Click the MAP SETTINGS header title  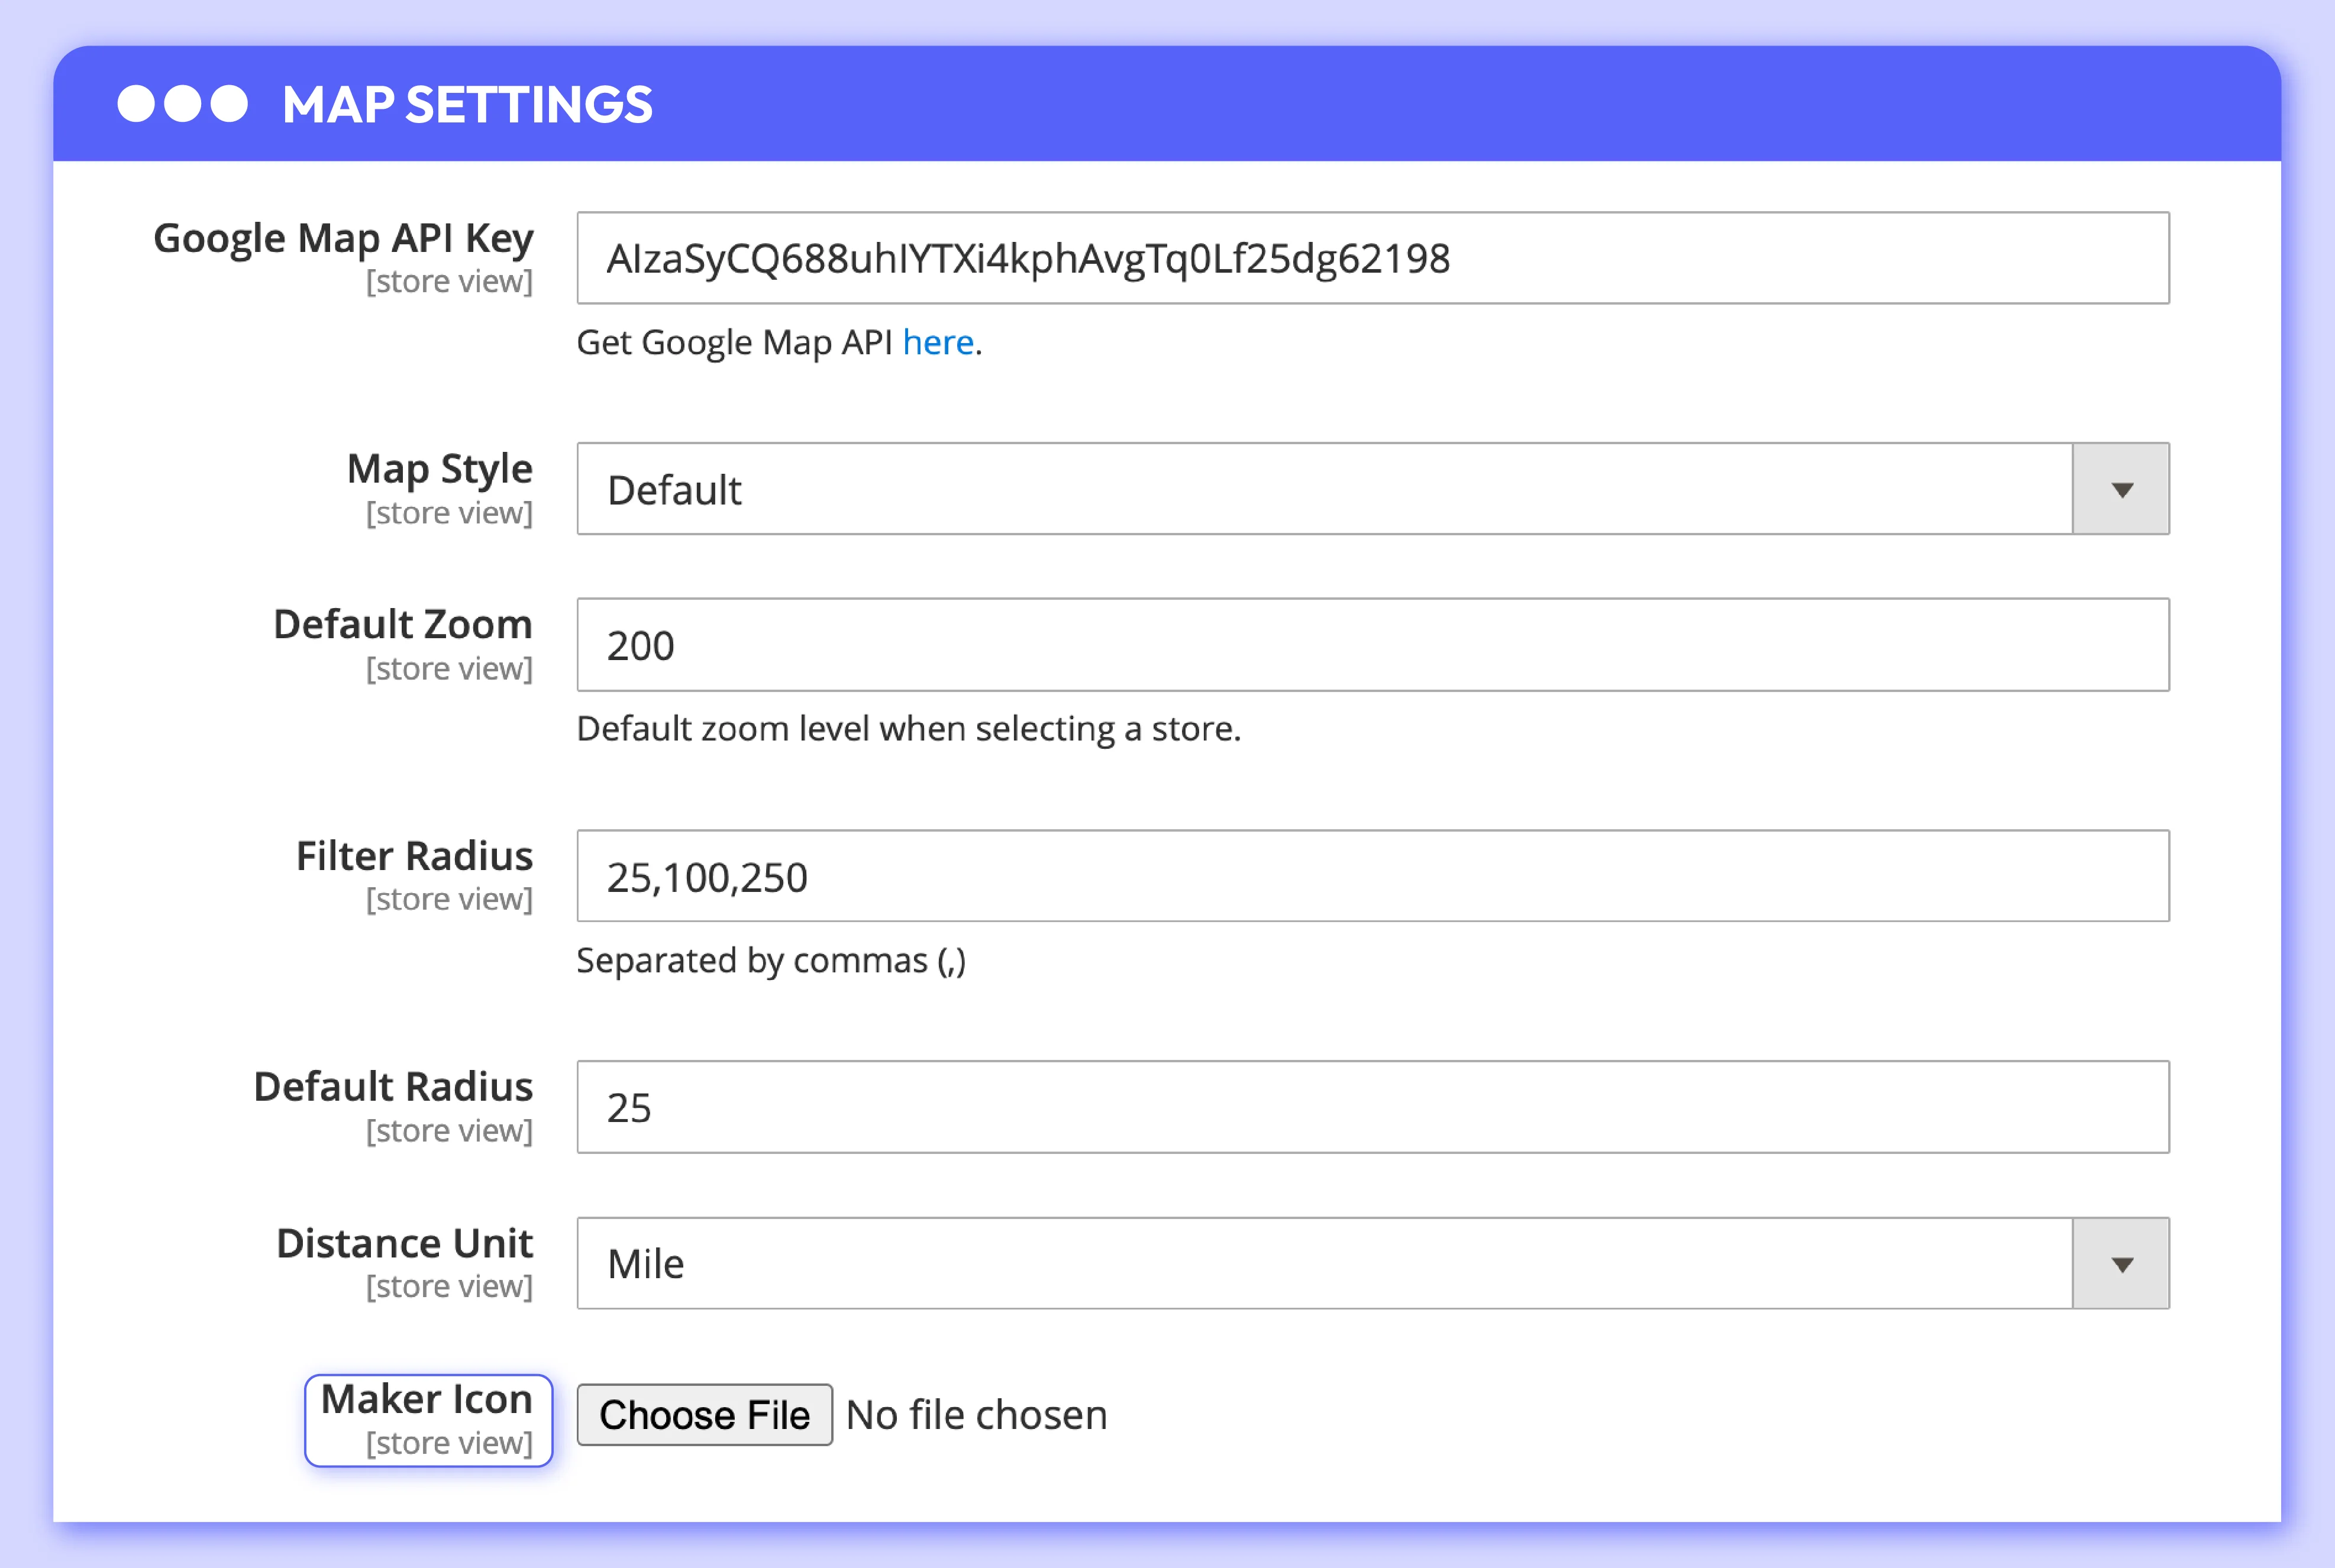pos(467,105)
